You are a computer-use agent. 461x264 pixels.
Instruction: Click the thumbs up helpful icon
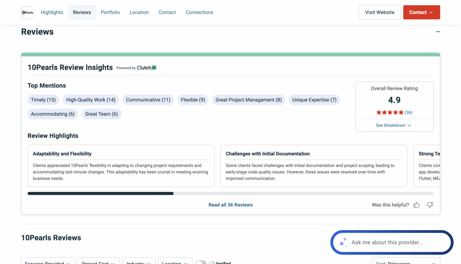[x=417, y=205]
